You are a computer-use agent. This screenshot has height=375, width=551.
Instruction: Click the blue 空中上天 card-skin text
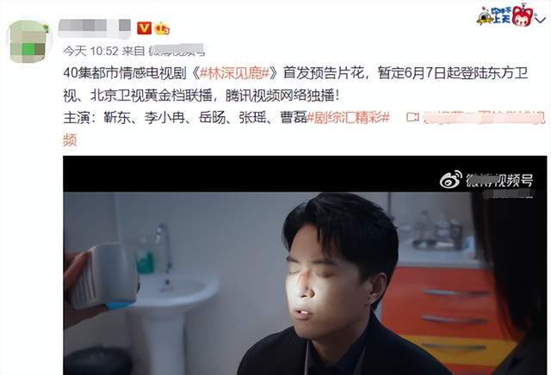(501, 15)
